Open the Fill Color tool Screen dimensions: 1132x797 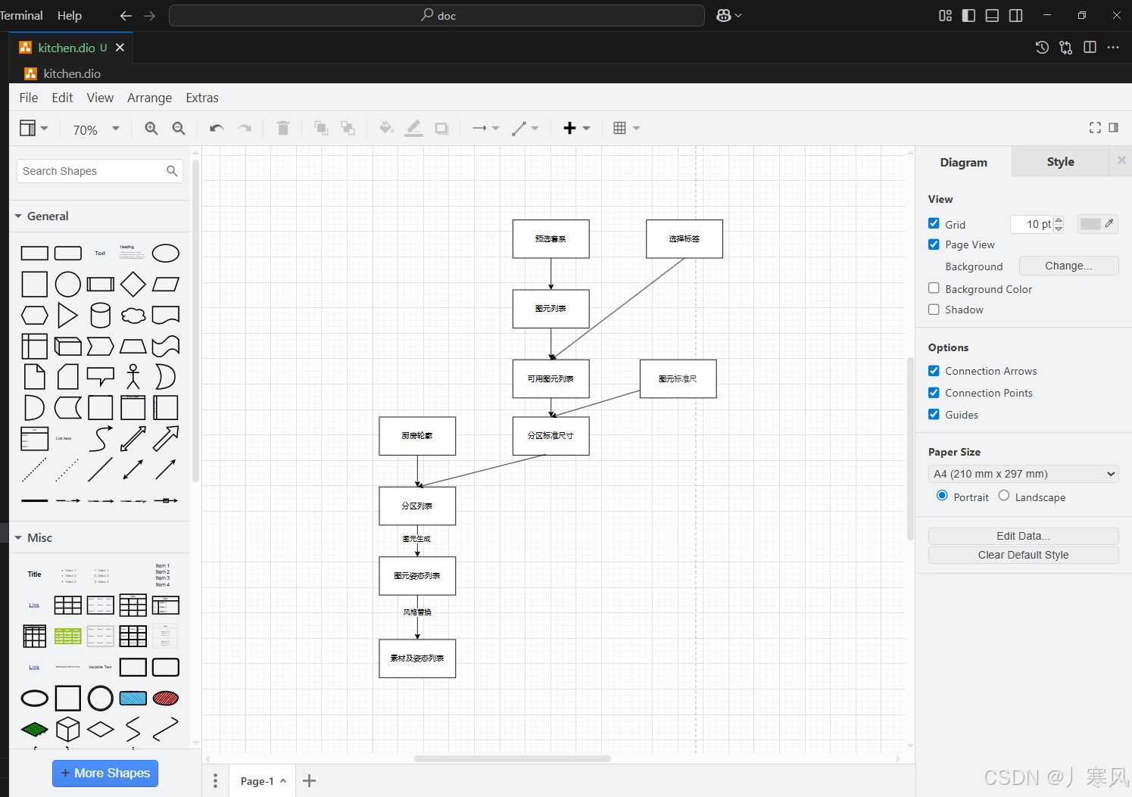386,128
